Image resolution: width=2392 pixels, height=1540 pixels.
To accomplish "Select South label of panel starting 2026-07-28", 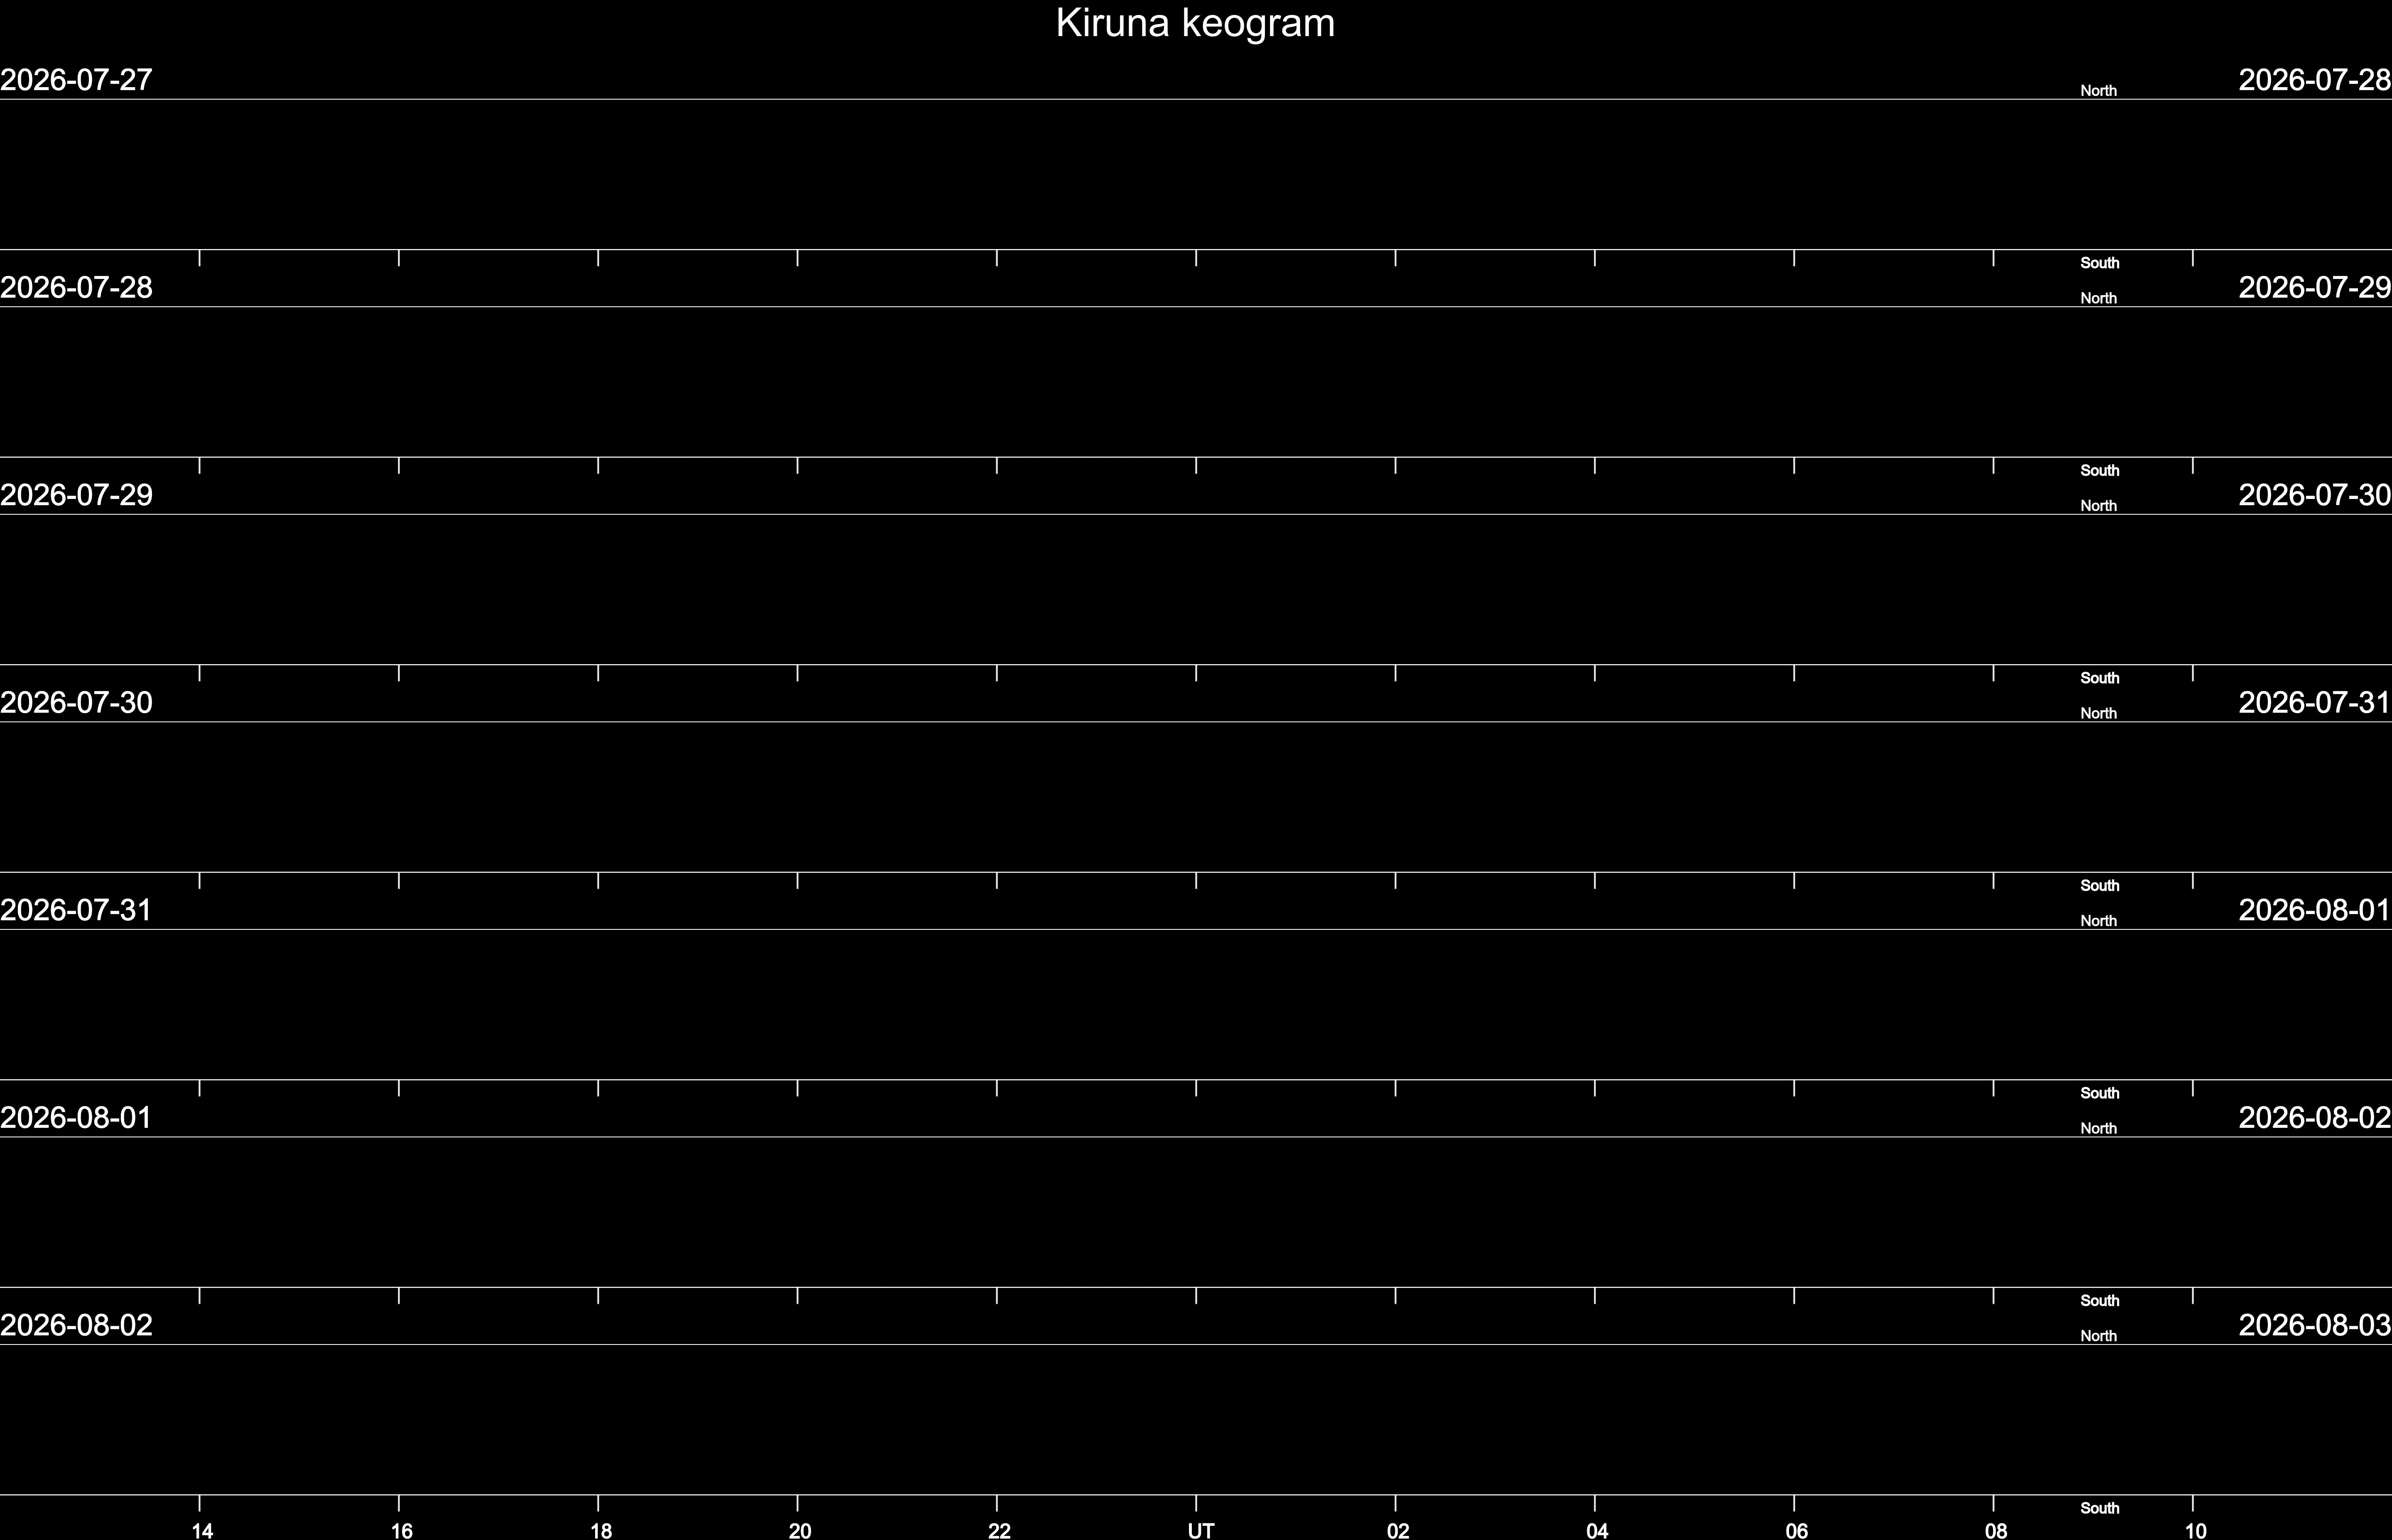I will pos(2100,471).
